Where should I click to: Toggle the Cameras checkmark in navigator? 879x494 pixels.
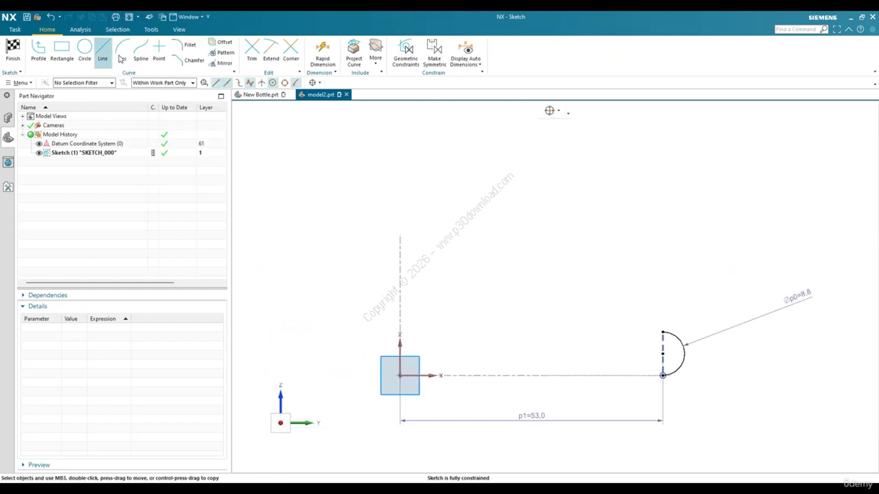[x=31, y=125]
